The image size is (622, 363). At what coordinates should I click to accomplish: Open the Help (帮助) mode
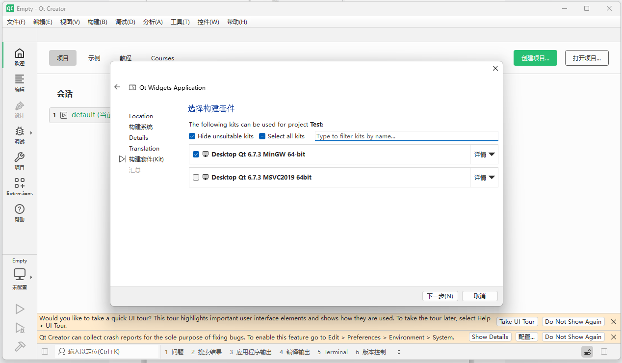coord(19,213)
